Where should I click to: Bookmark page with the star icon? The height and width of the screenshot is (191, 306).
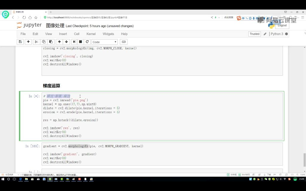tap(36, 18)
